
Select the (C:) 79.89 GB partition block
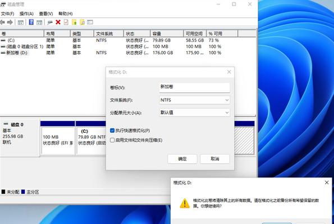(91, 138)
